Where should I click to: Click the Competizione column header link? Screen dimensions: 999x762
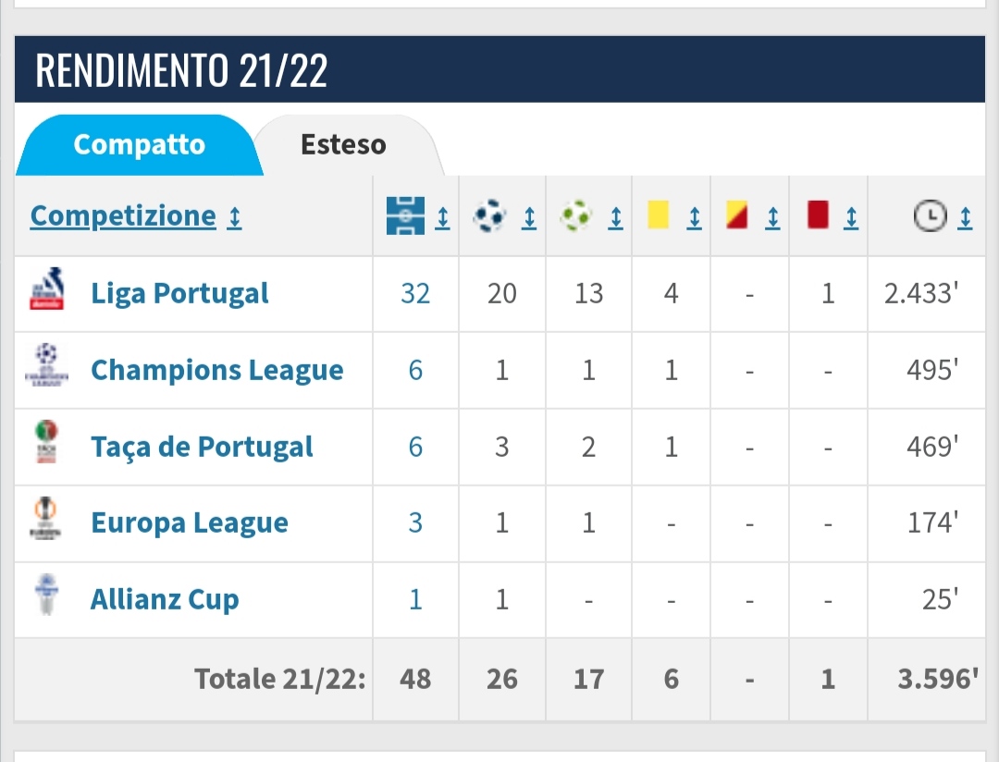pos(123,216)
